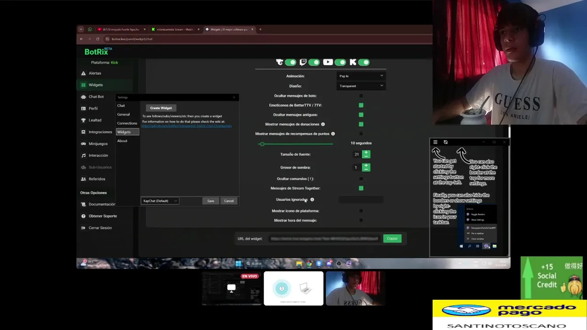The width and height of the screenshot is (587, 330).
Task: Open Windows Start menu
Action: tap(238, 264)
